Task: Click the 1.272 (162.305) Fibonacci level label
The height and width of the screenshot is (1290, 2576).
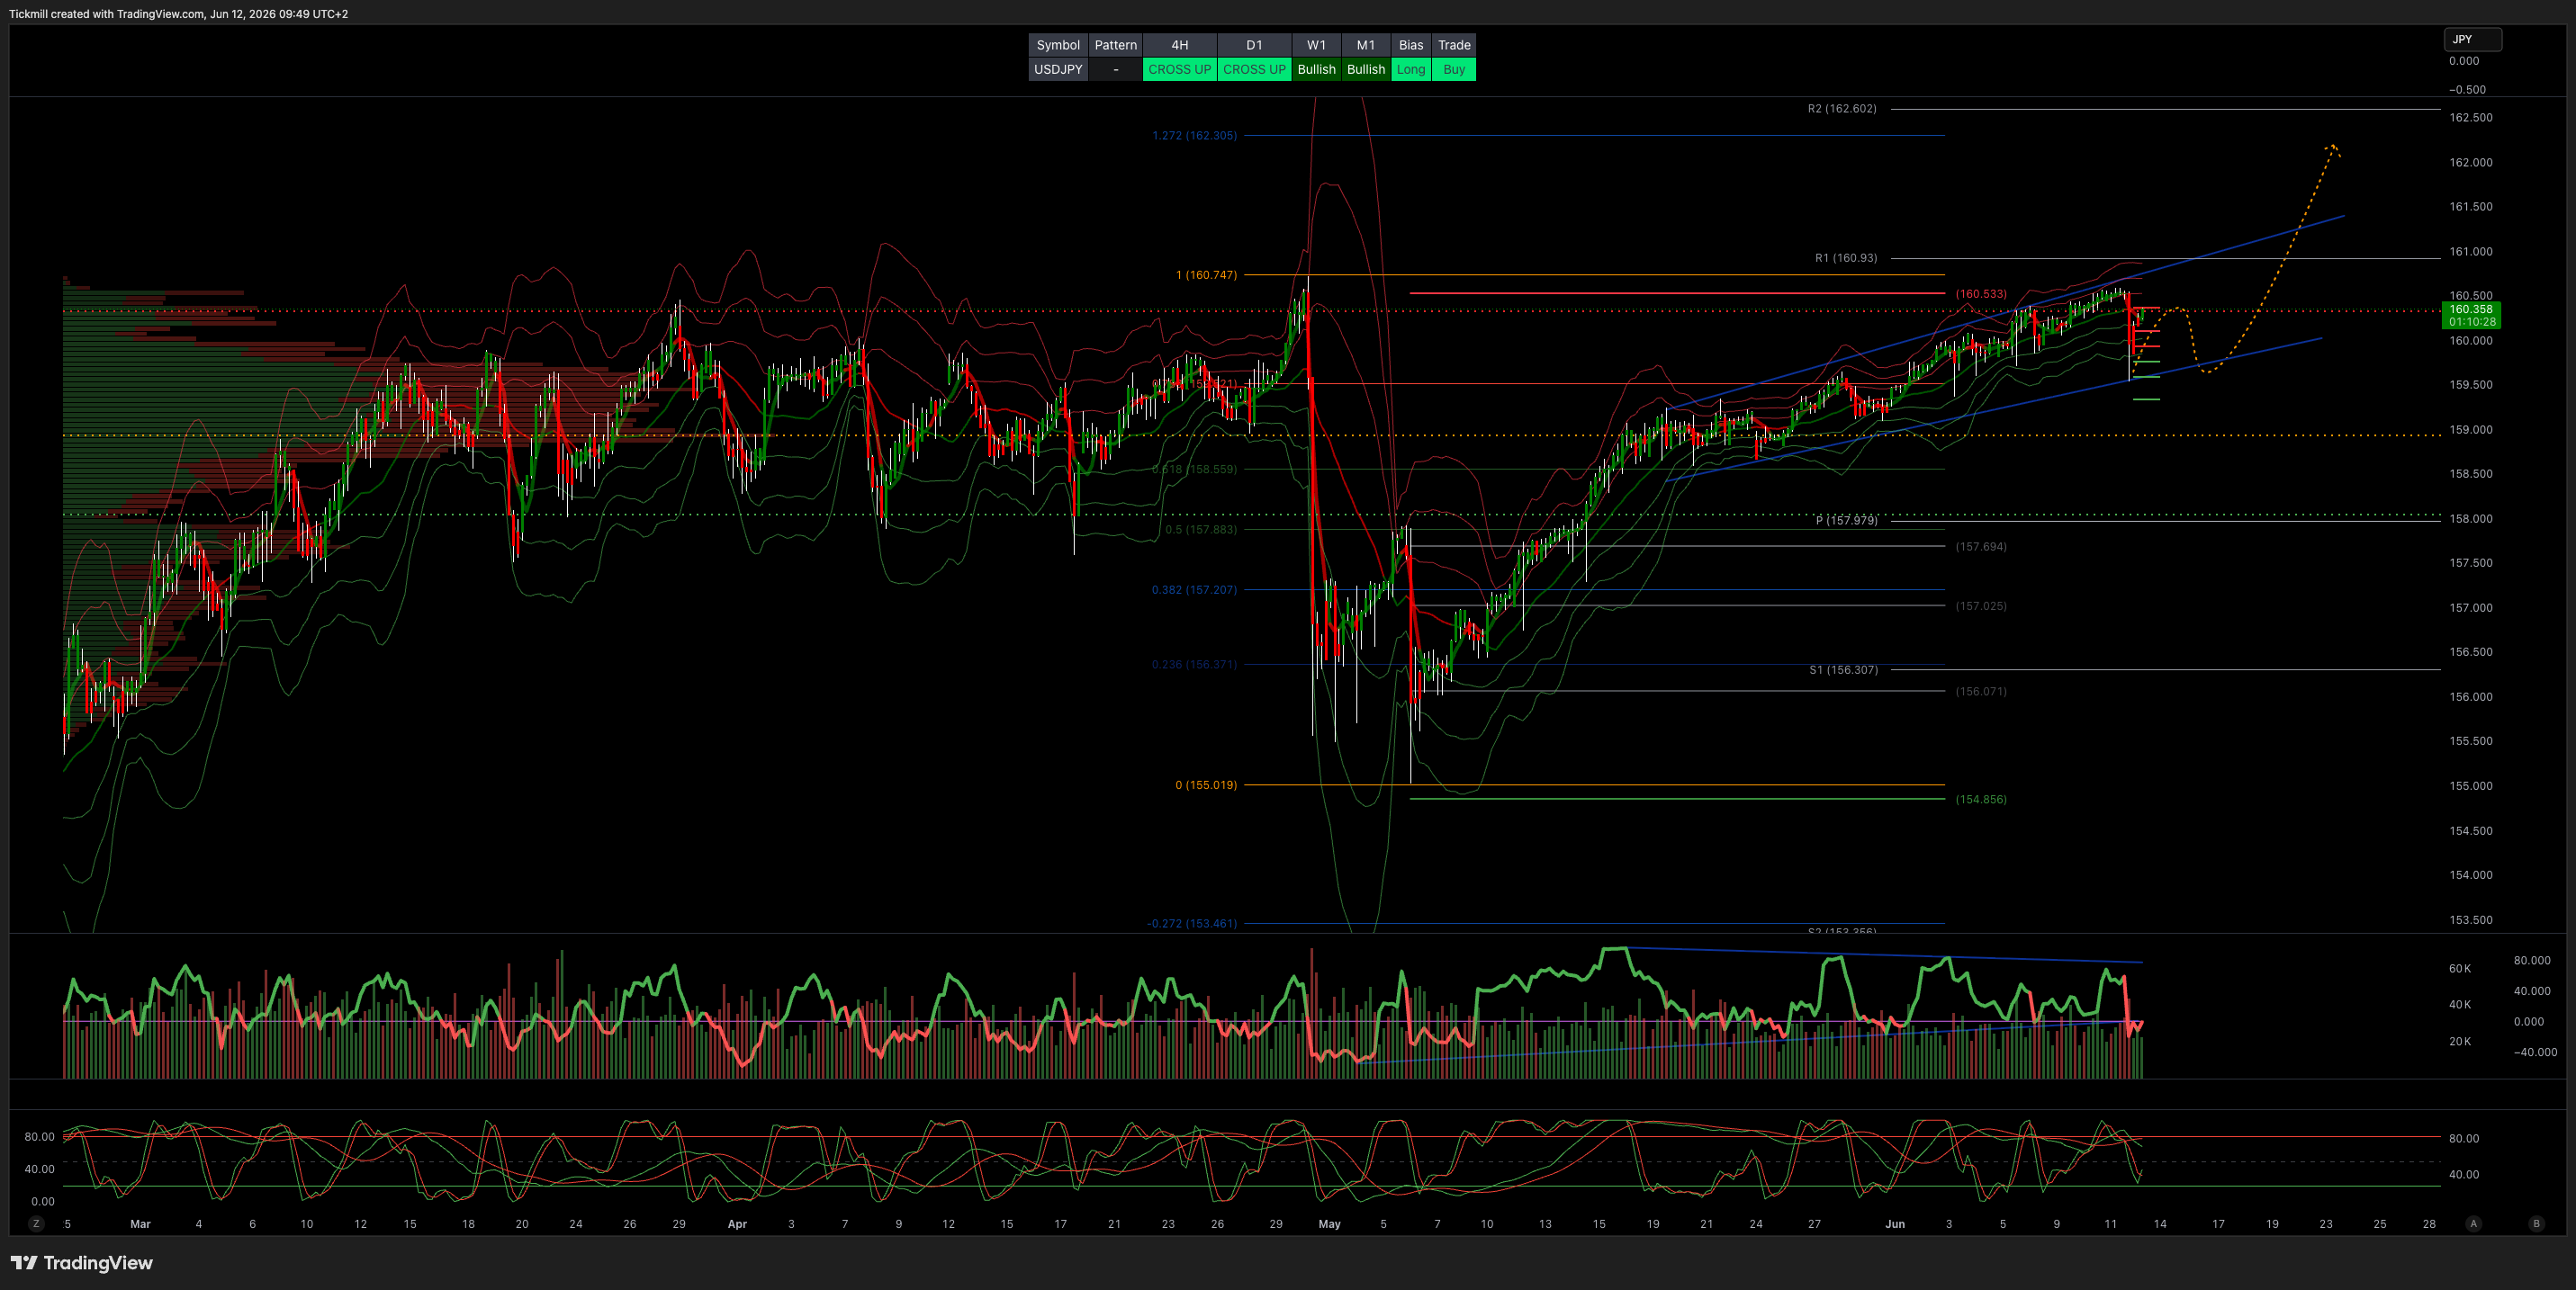Action: click(x=1194, y=135)
